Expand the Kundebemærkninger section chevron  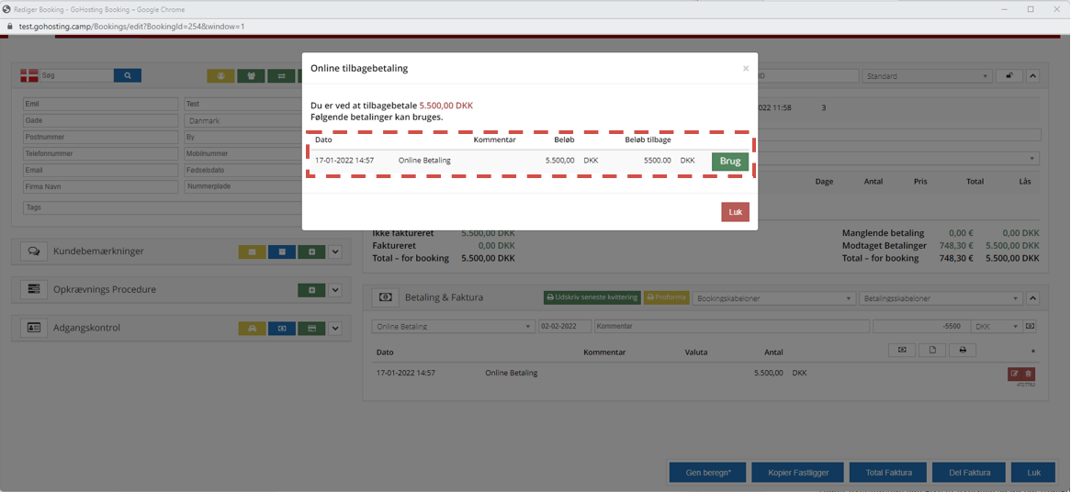(x=335, y=252)
